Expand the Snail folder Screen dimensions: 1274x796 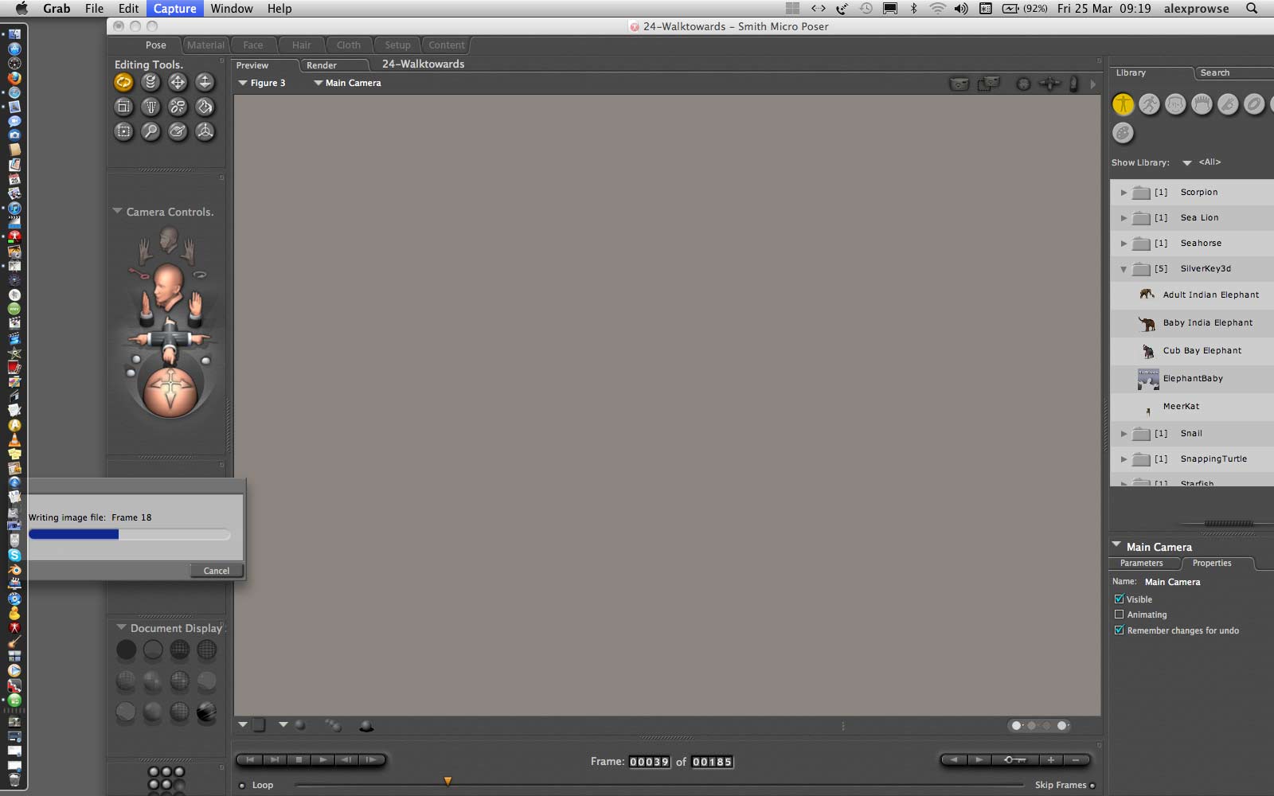click(x=1124, y=434)
